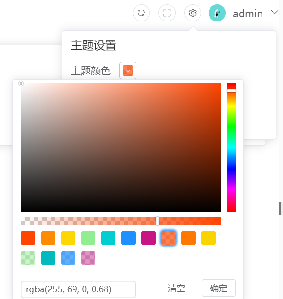
Task: Toggle fullscreen mode icon
Action: (x=167, y=13)
